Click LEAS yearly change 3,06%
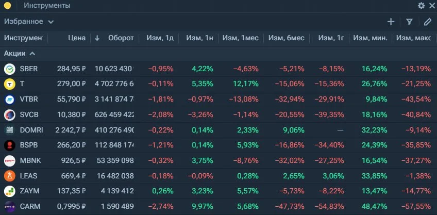The image size is (437, 215). coord(332,176)
